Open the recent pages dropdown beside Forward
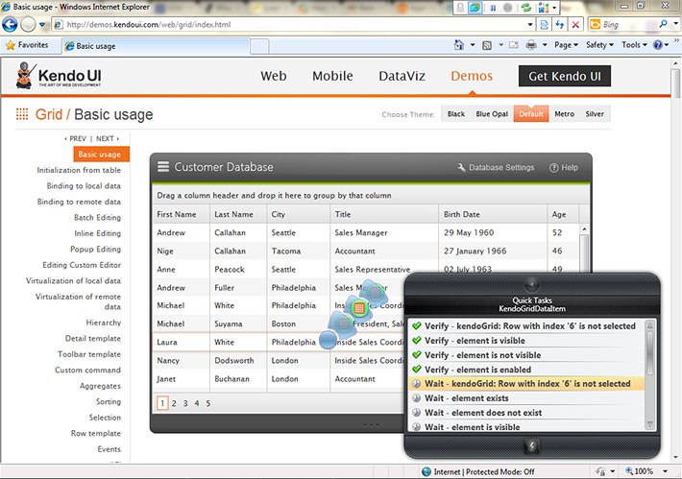This screenshot has height=479, width=682. click(x=42, y=25)
